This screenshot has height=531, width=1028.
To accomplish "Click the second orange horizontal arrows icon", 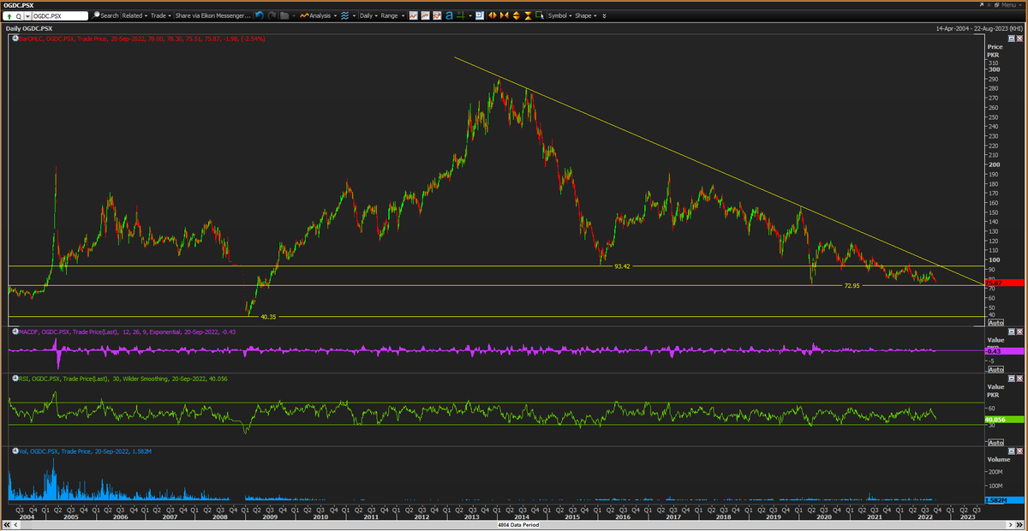I will pos(503,15).
